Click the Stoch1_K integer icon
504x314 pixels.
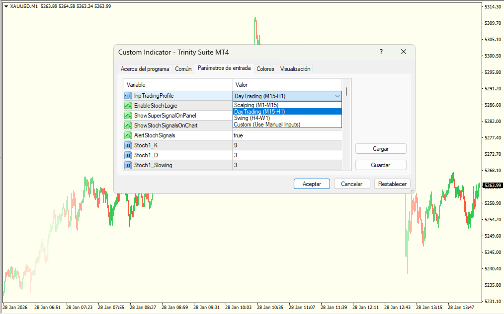(x=128, y=145)
